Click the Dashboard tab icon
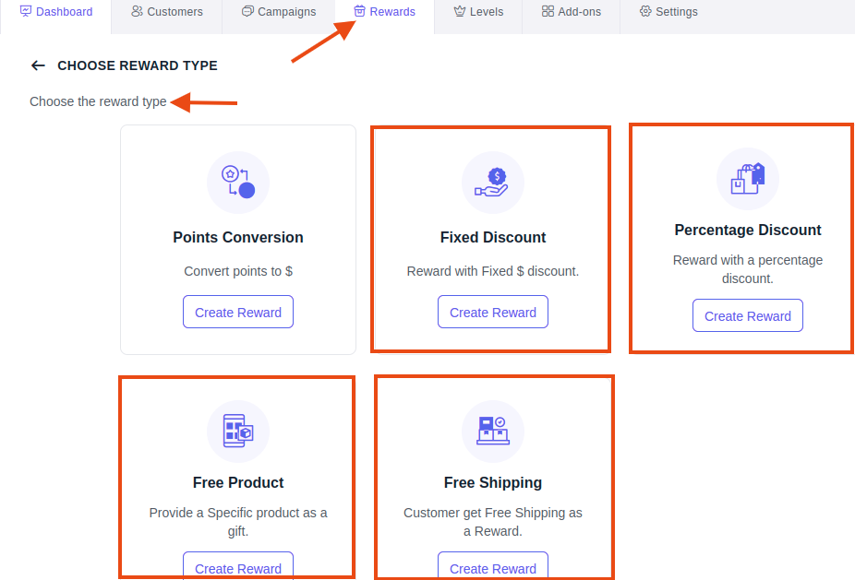 26,11
